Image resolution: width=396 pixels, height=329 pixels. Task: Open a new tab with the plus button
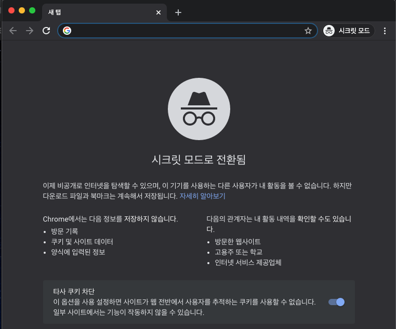click(178, 12)
